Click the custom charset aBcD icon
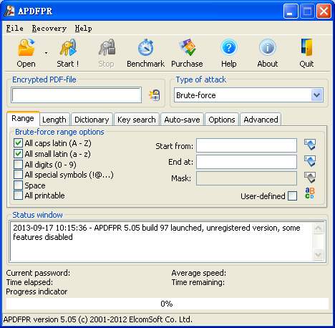Viewport: 335px width, 328px height. [310, 193]
